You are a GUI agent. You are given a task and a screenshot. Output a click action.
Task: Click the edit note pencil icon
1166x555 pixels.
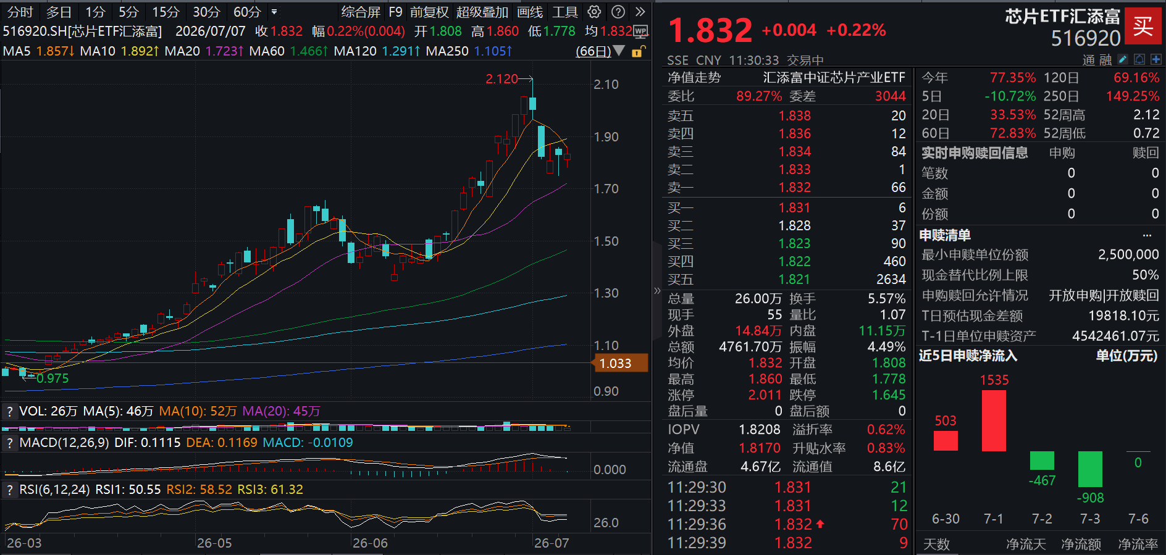[1123, 59]
